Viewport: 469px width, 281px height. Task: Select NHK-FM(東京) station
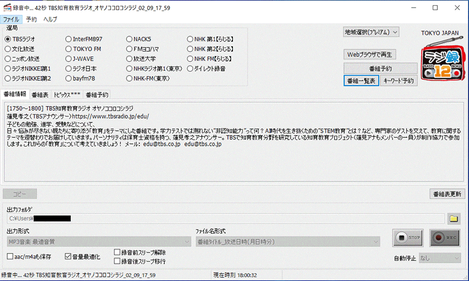point(148,79)
